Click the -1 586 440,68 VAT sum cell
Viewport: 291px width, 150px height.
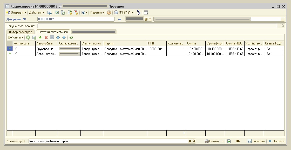235,49
